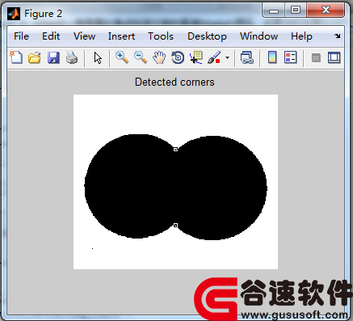Screen dimensions: 353x321
Task: Select the Zoom In magnifier tool
Action: coord(122,57)
